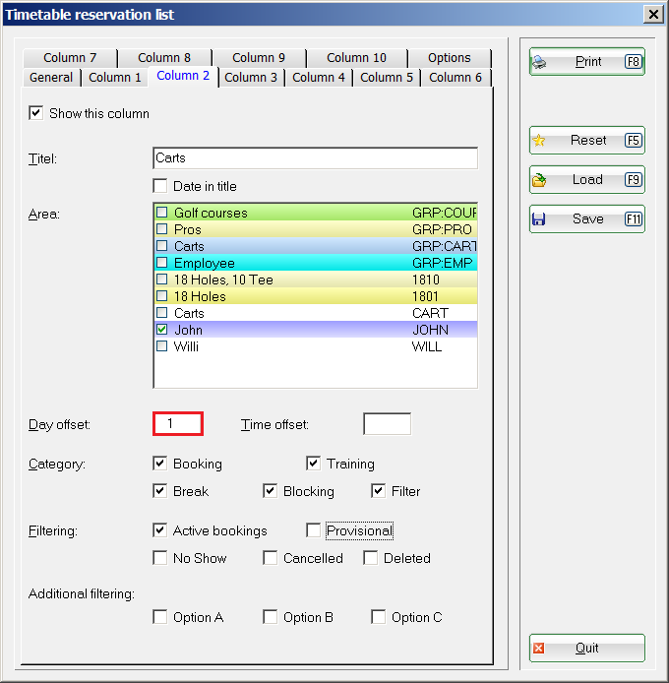Click in the Titel text field
The image size is (669, 683).
315,158
